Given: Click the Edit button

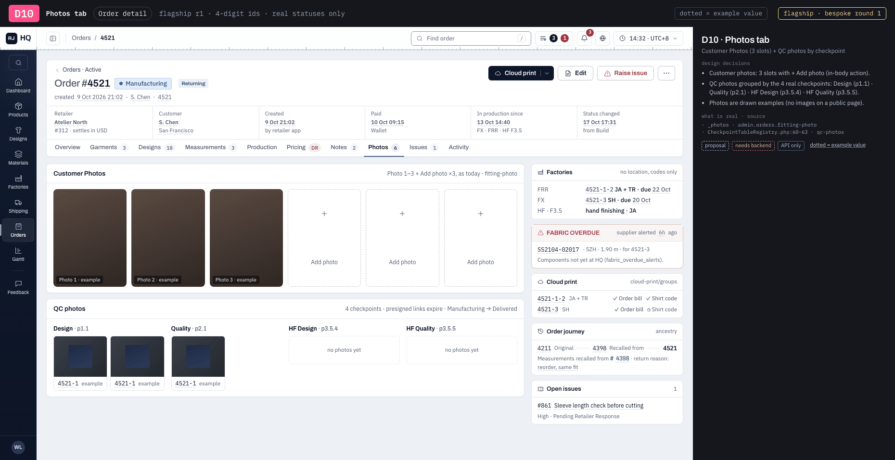Looking at the screenshot, I should point(575,73).
